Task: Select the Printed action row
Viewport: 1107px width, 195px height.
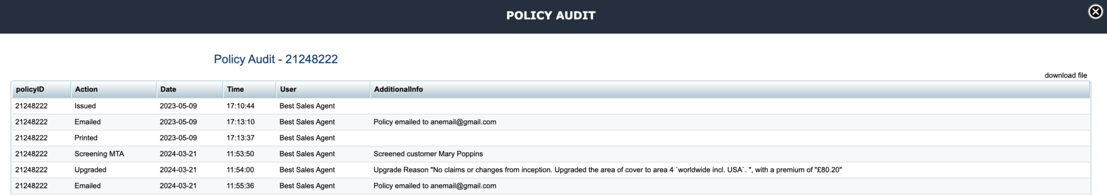Action: [x=550, y=138]
